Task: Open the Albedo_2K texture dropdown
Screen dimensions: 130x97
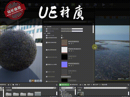Action: (73, 41)
